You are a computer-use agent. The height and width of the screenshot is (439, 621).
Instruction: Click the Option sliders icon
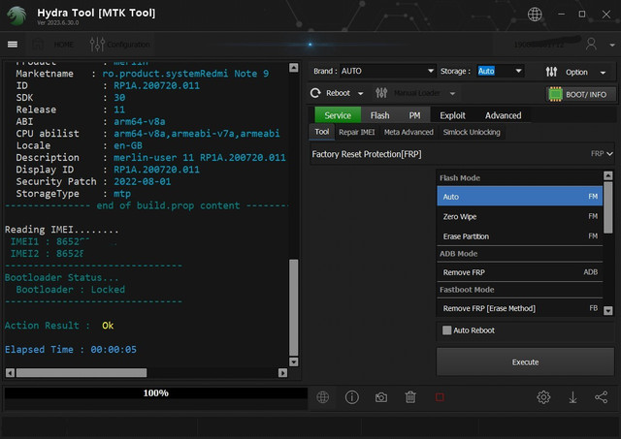(x=551, y=72)
